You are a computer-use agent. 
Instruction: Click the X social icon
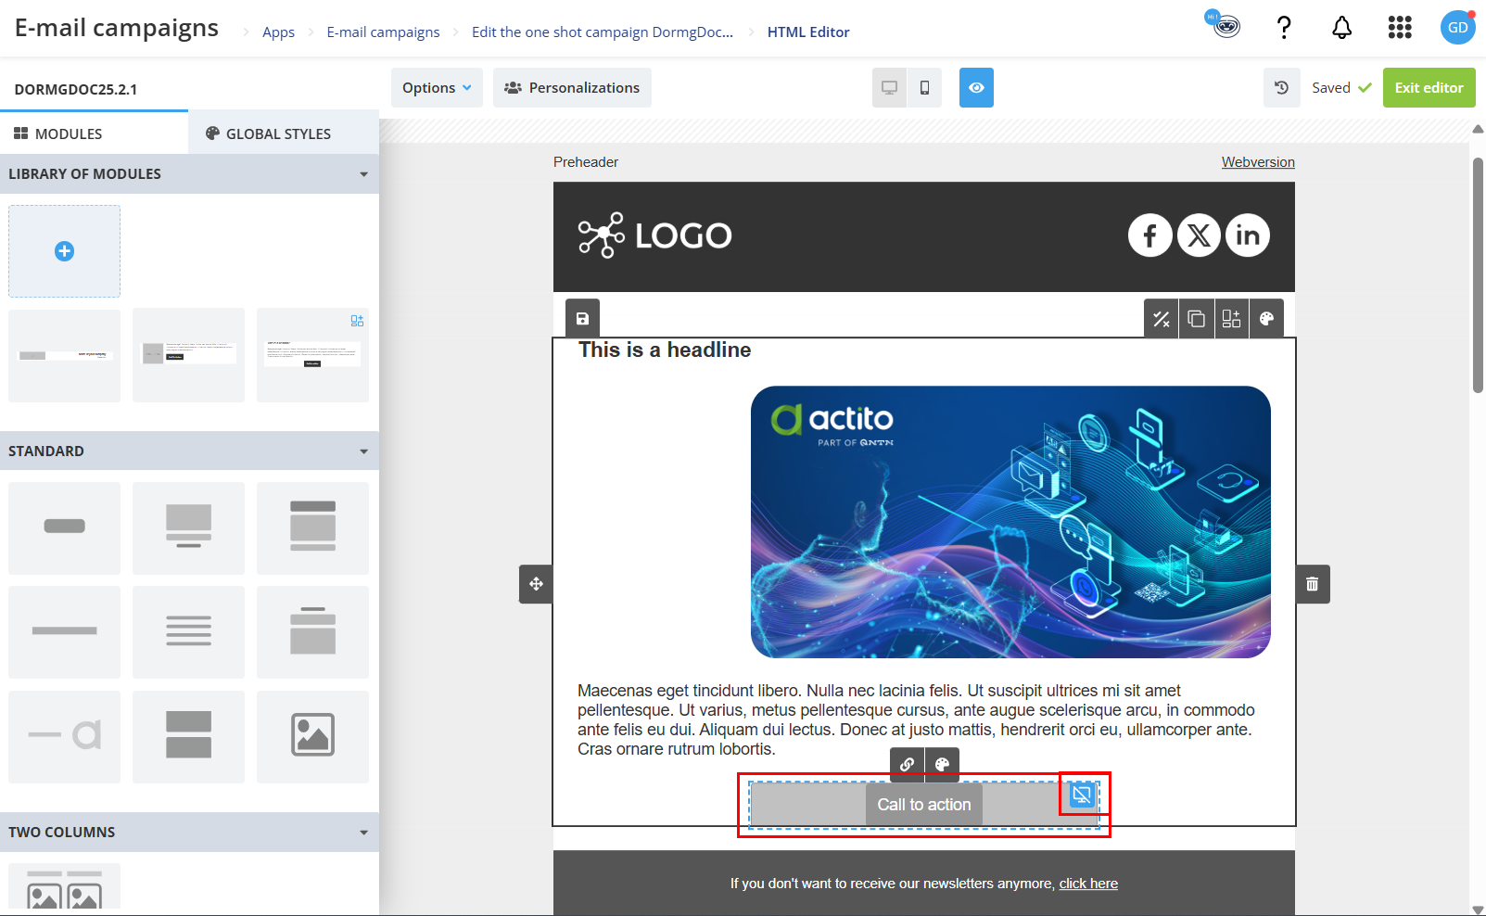click(1199, 235)
